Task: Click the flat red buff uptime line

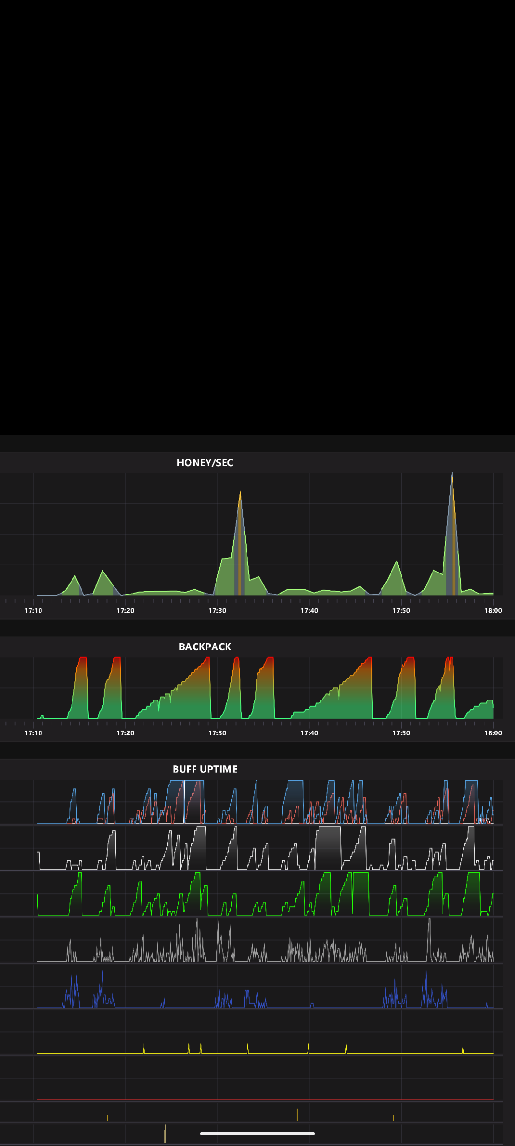Action: pos(265,1100)
